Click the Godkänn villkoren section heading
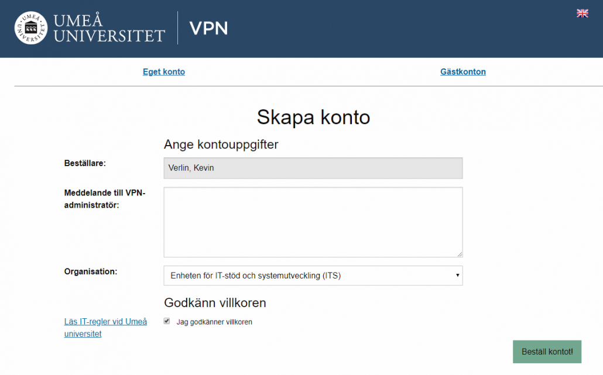603x375 pixels. point(215,303)
